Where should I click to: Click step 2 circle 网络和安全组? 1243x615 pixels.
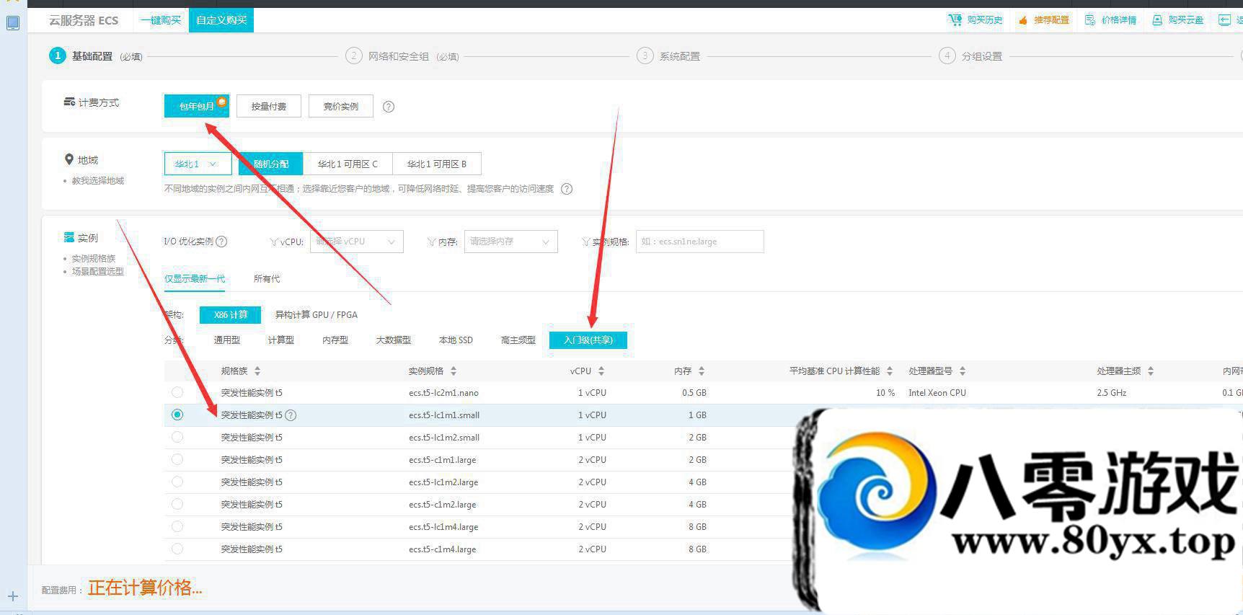[353, 56]
